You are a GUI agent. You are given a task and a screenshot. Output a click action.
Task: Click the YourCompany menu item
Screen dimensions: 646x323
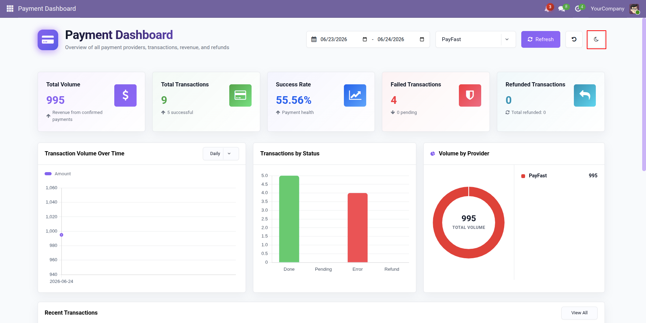click(607, 9)
